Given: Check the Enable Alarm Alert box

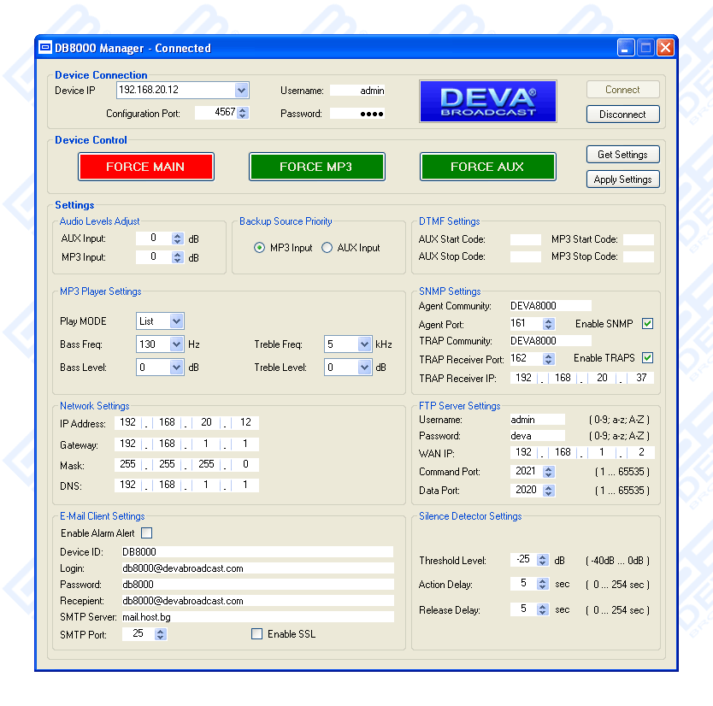Looking at the screenshot, I should [x=146, y=533].
